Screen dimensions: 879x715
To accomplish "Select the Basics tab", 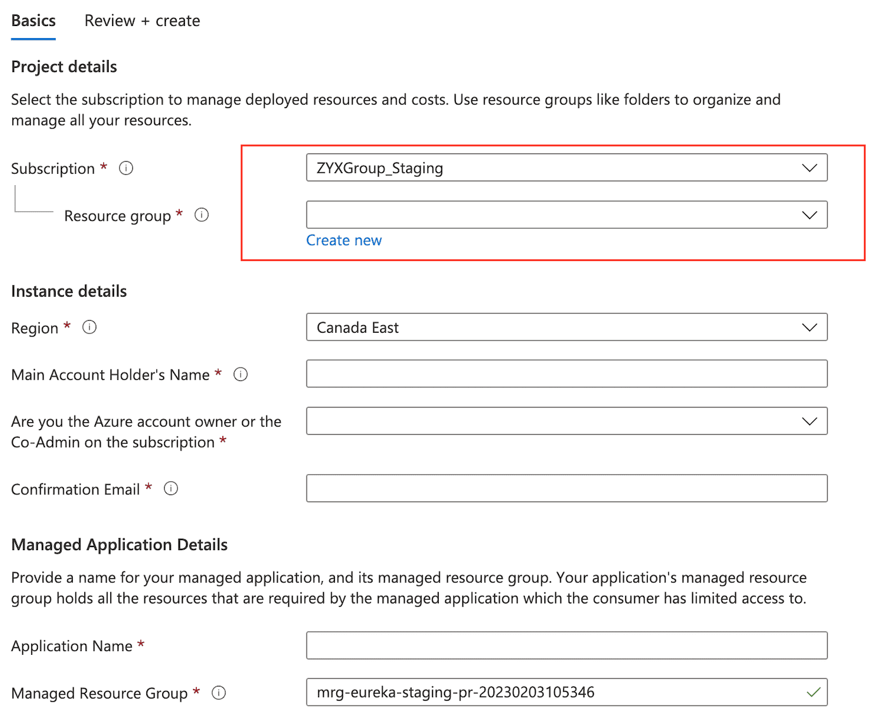I will coord(33,20).
